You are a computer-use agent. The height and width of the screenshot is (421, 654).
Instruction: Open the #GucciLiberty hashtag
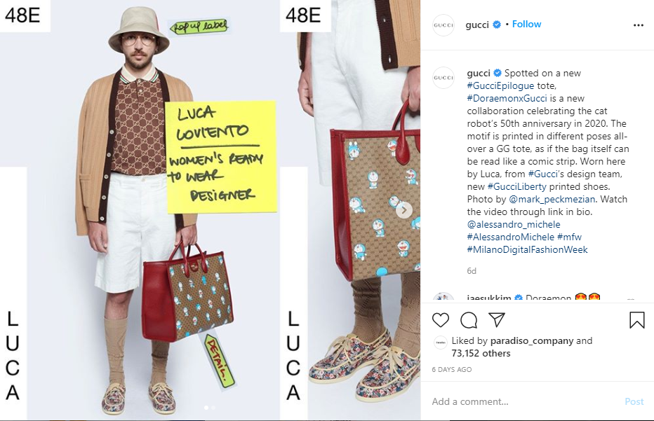coord(516,186)
